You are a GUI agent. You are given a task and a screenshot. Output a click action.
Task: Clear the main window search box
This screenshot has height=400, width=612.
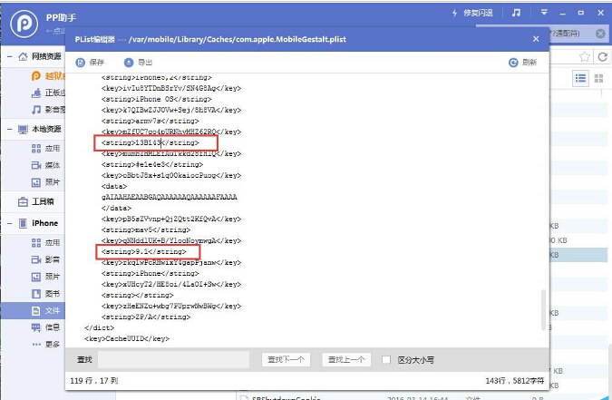click(x=601, y=34)
